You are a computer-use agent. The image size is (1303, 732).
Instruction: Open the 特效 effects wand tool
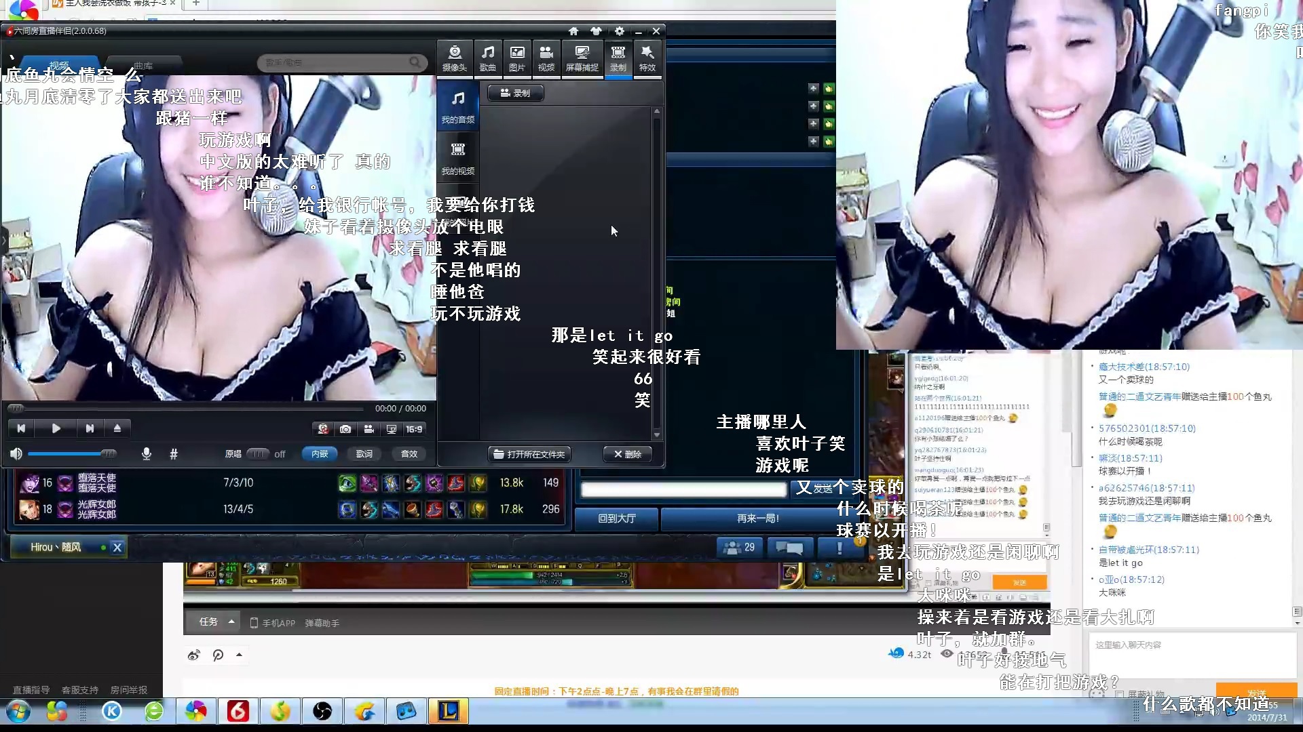pyautogui.click(x=647, y=58)
